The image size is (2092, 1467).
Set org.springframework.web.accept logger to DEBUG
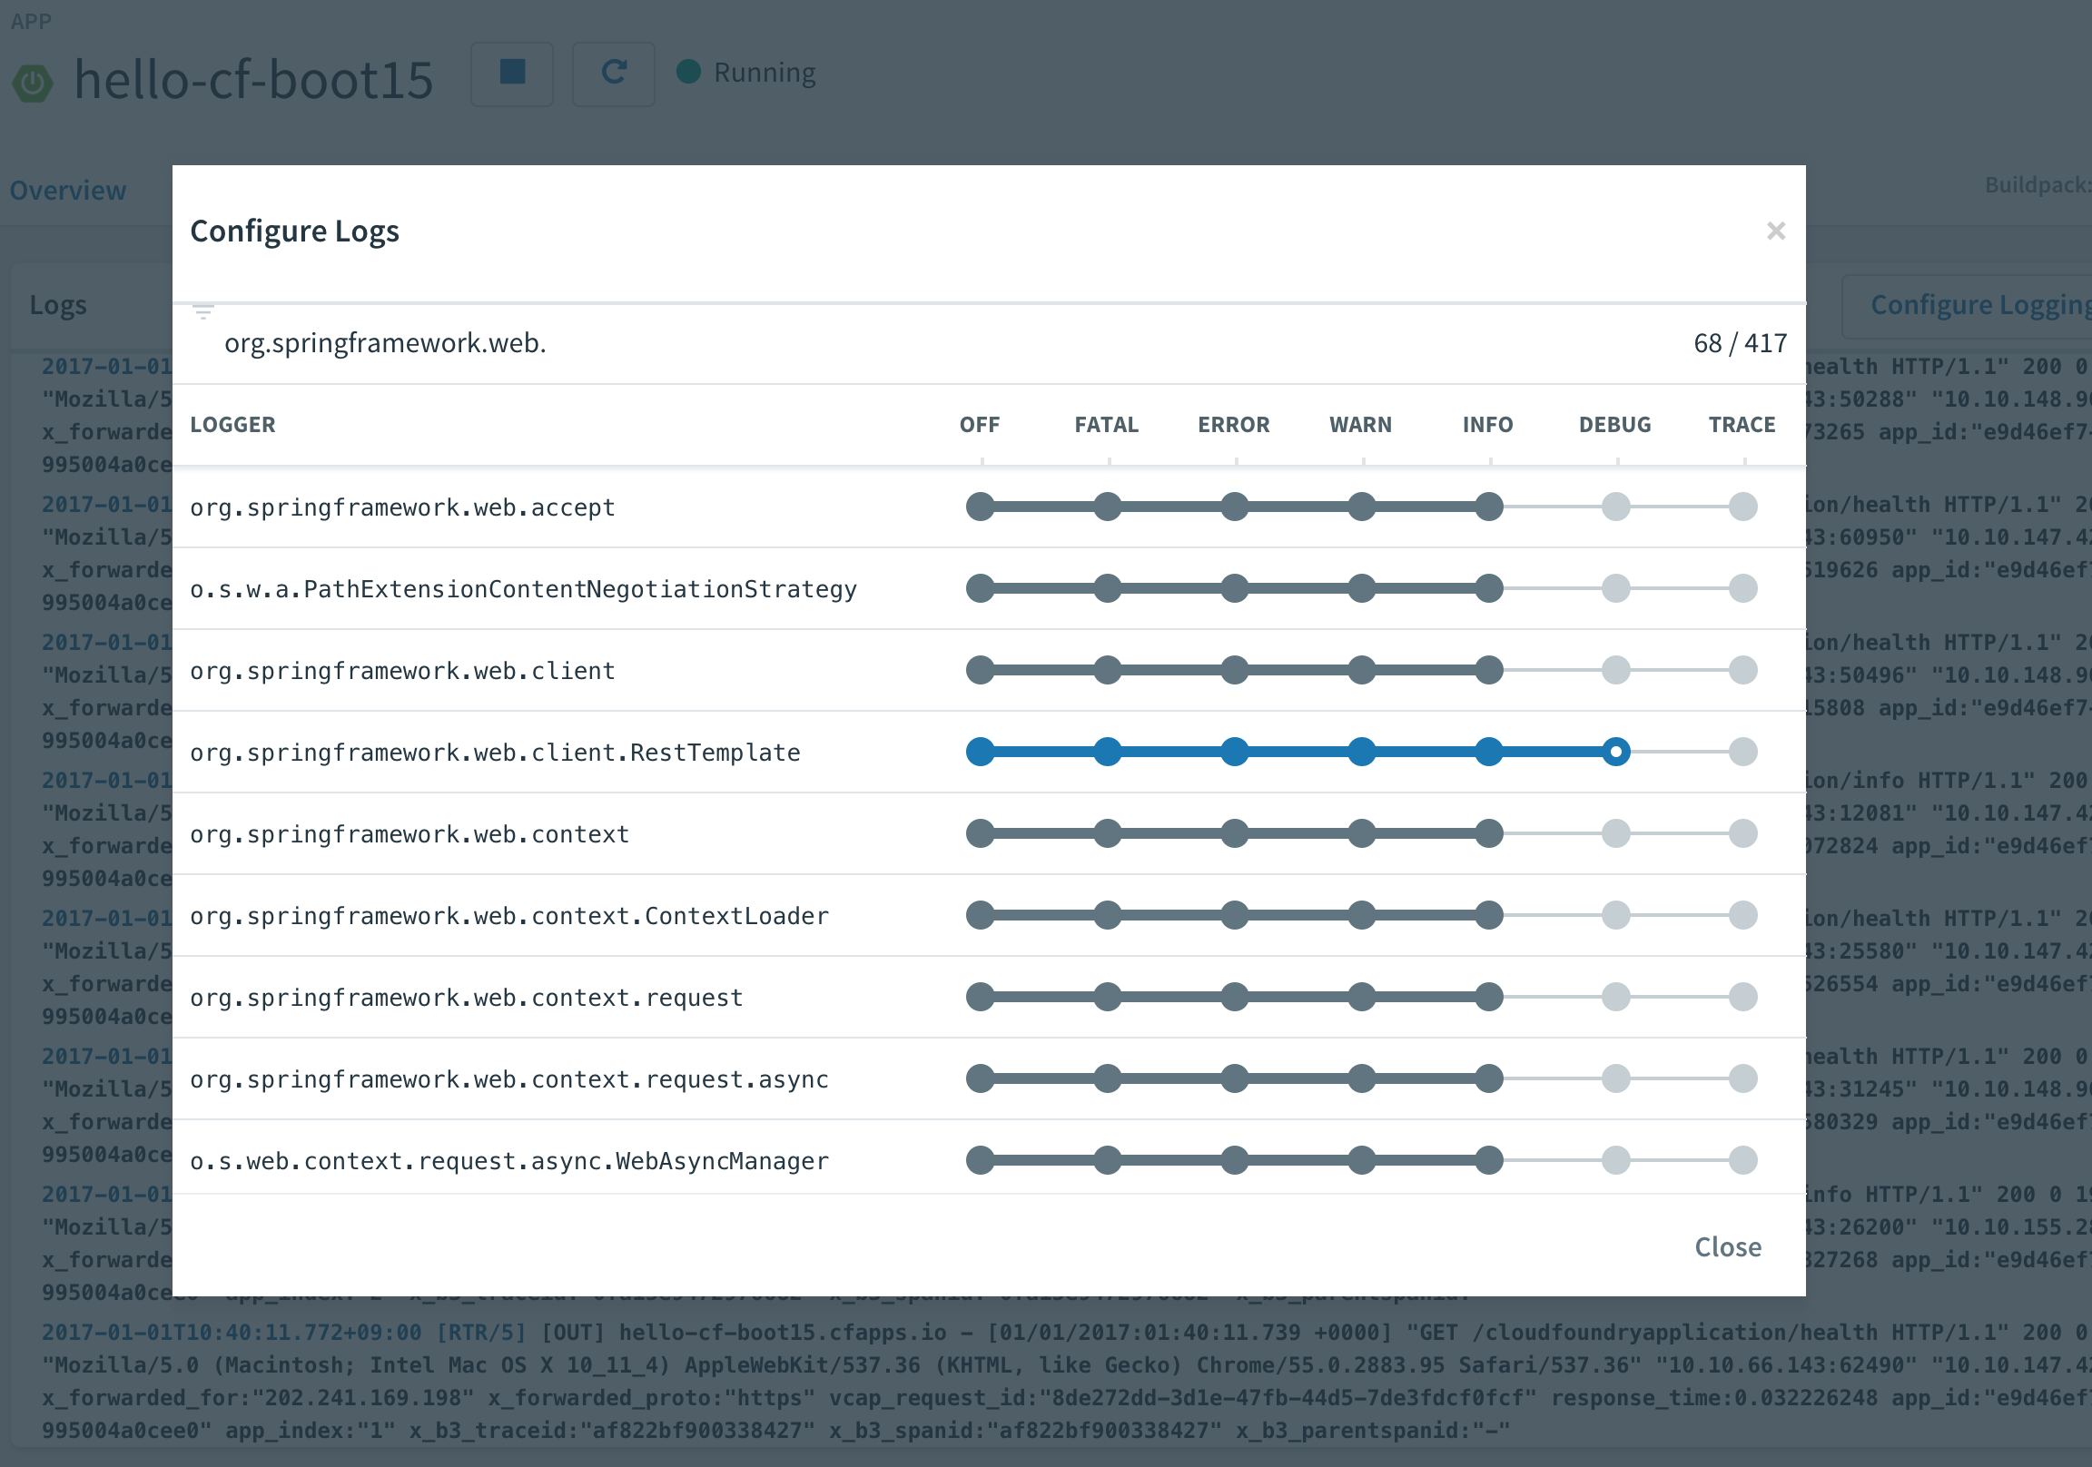1614,507
